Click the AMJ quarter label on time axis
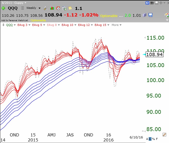The width and height of the screenshot is (169, 143). click(x=52, y=135)
